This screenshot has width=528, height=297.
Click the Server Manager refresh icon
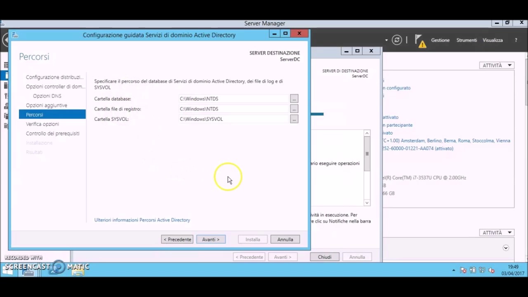[x=397, y=40]
